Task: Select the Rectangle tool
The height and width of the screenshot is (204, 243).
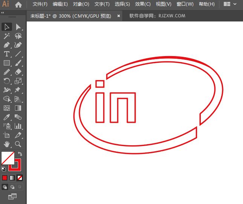Action: click(7, 63)
